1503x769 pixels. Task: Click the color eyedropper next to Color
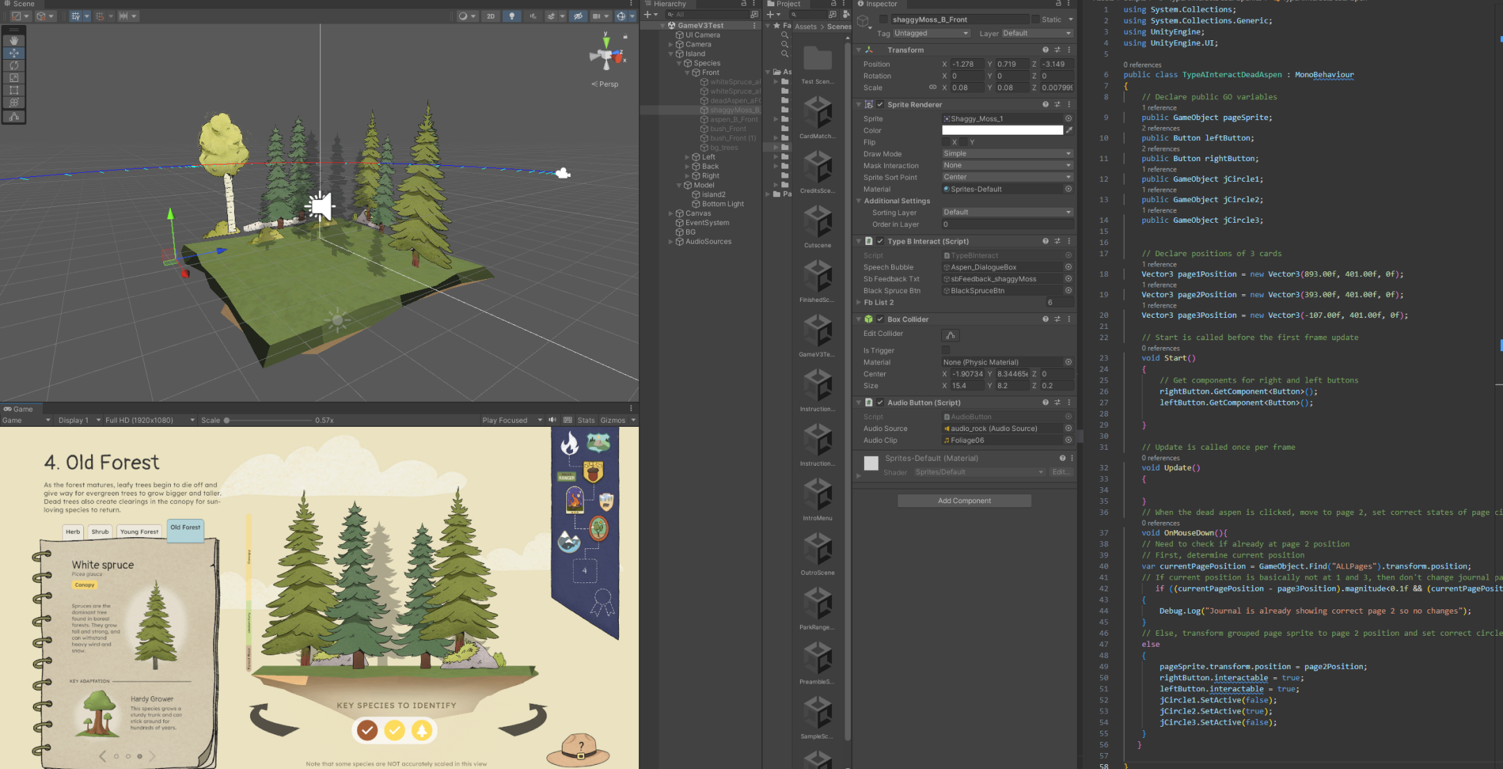point(1069,130)
